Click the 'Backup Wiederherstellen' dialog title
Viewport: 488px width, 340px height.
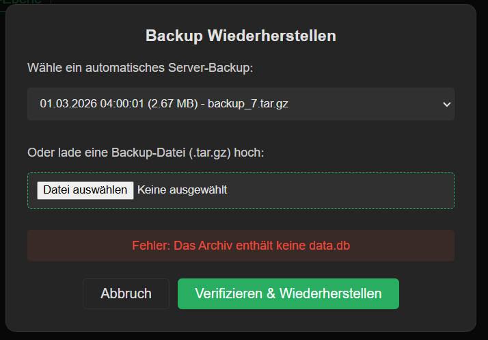click(x=241, y=36)
